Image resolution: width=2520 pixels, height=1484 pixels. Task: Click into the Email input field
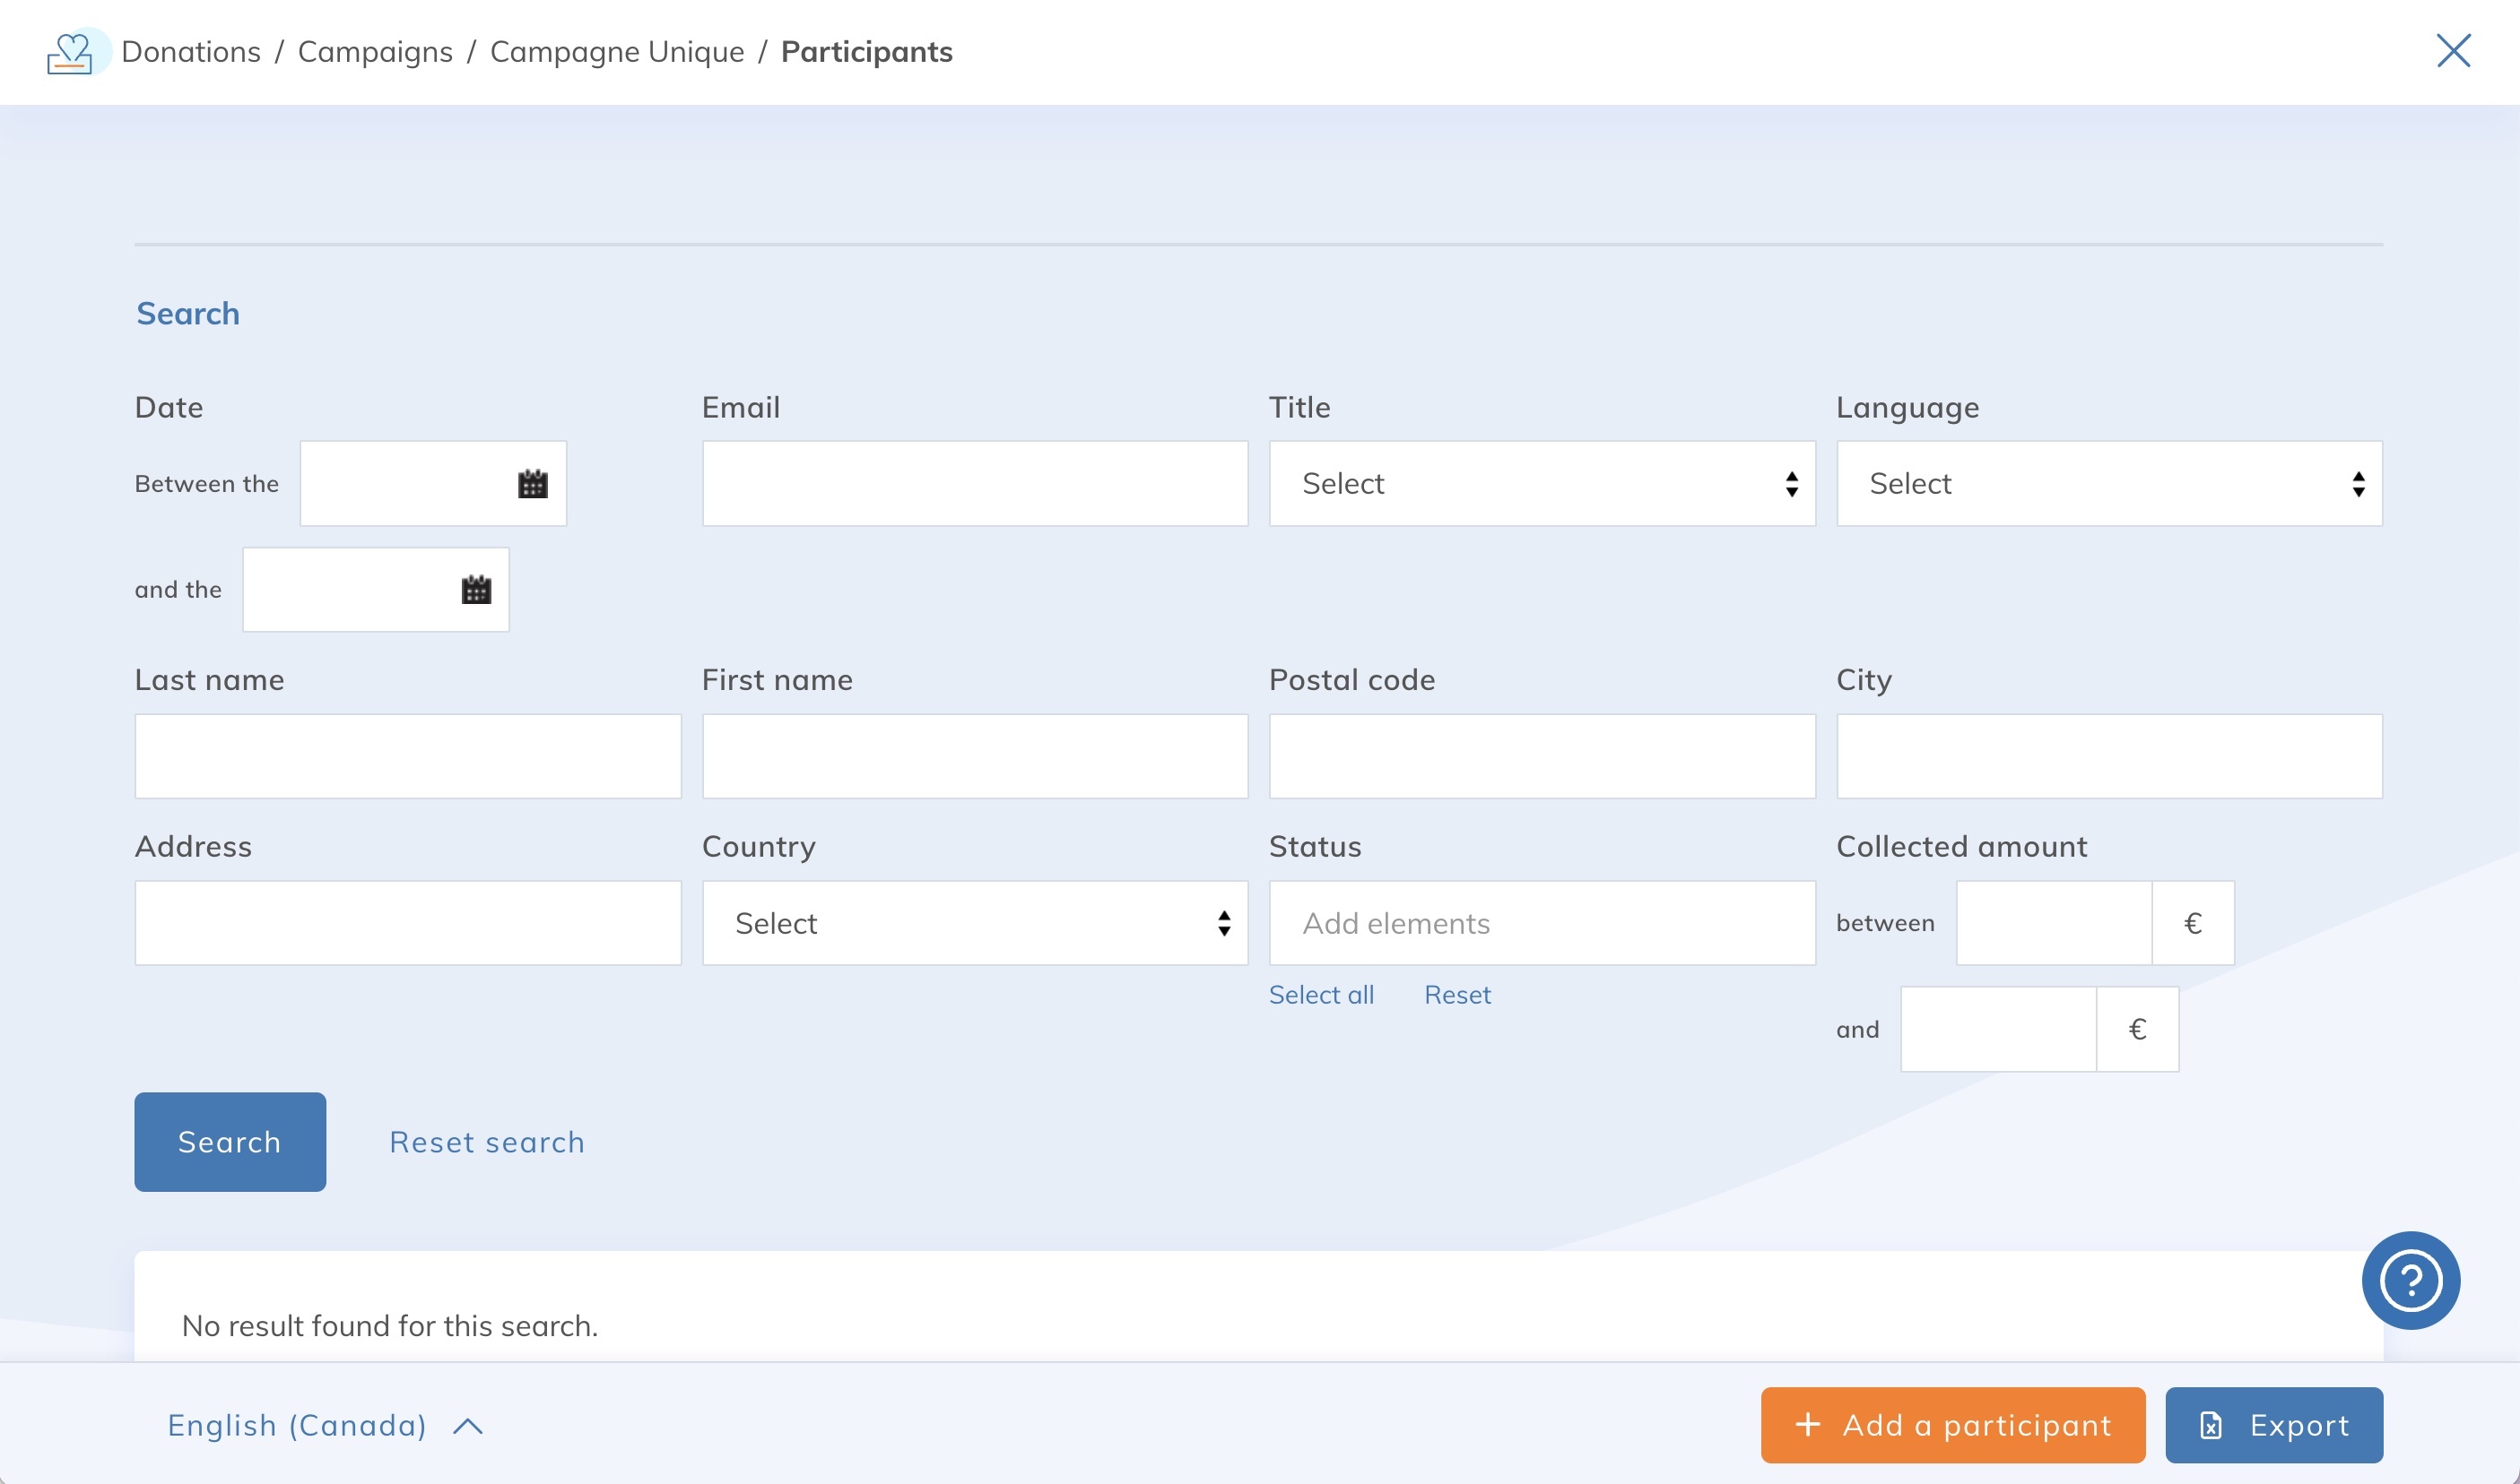975,484
